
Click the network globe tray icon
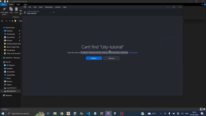pyautogui.click(x=178, y=113)
